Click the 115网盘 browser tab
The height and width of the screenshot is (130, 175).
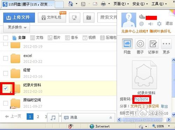point(28,5)
